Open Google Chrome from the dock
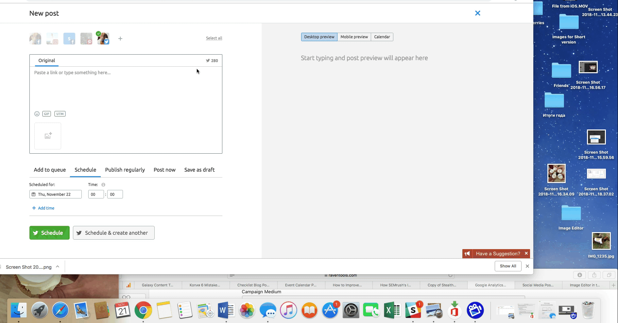 coord(143,310)
